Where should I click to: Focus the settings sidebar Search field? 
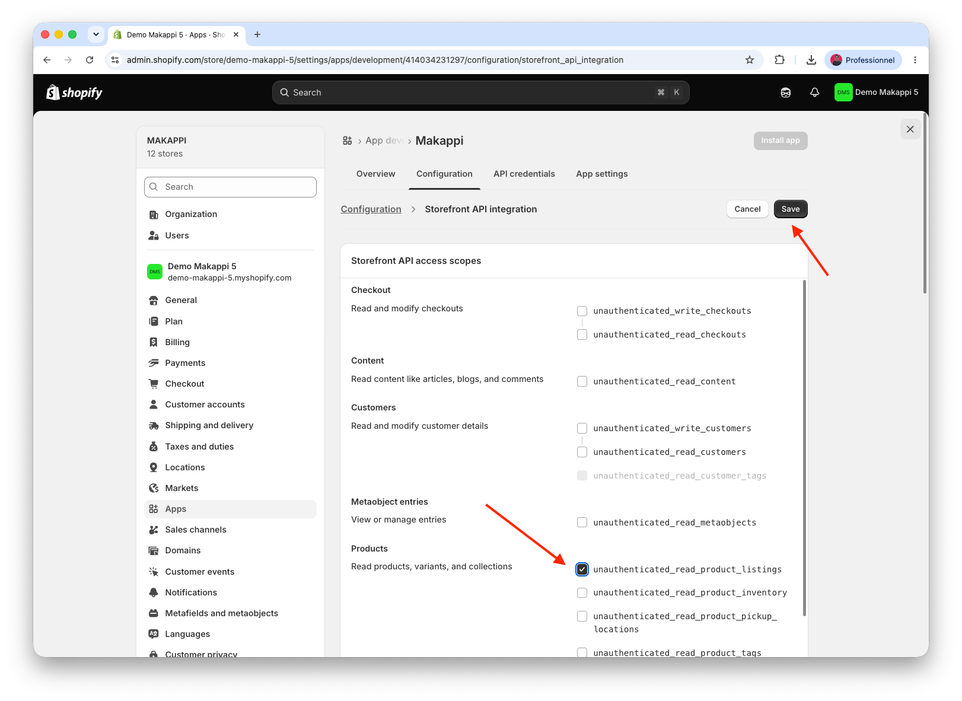click(x=230, y=187)
